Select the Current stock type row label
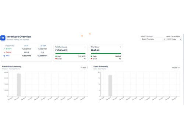Image resolution: width=184 pixels, height=138 pixels. pos(8,49)
